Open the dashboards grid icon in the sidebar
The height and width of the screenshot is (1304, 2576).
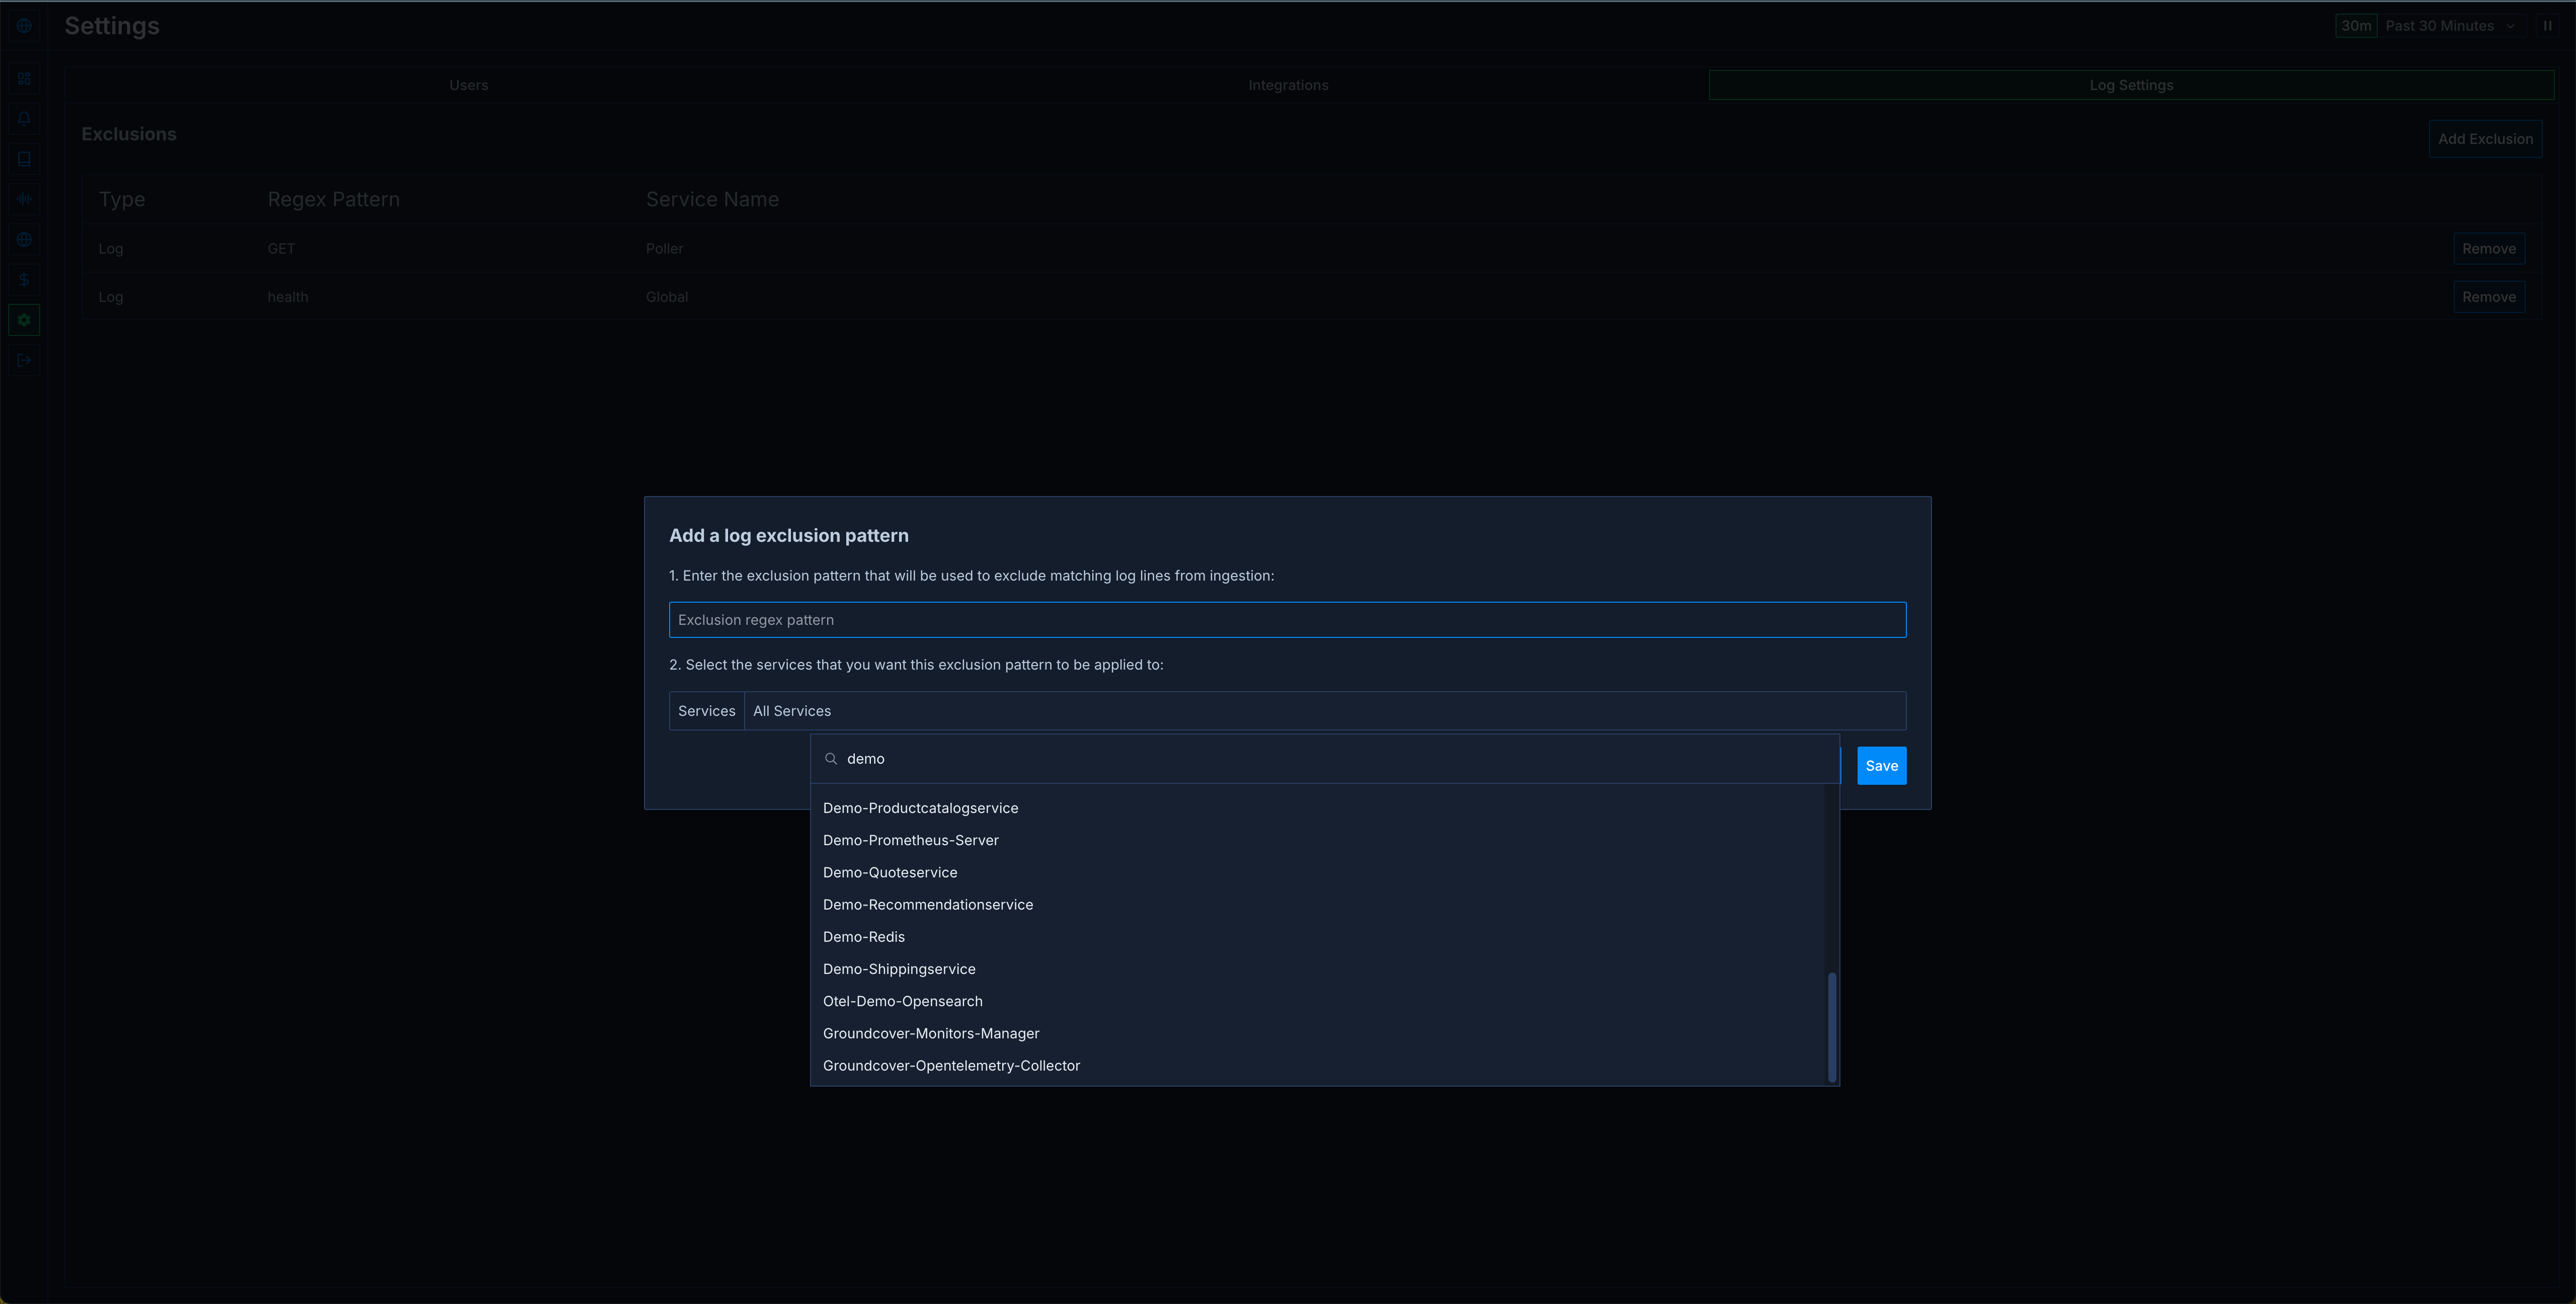[x=24, y=78]
